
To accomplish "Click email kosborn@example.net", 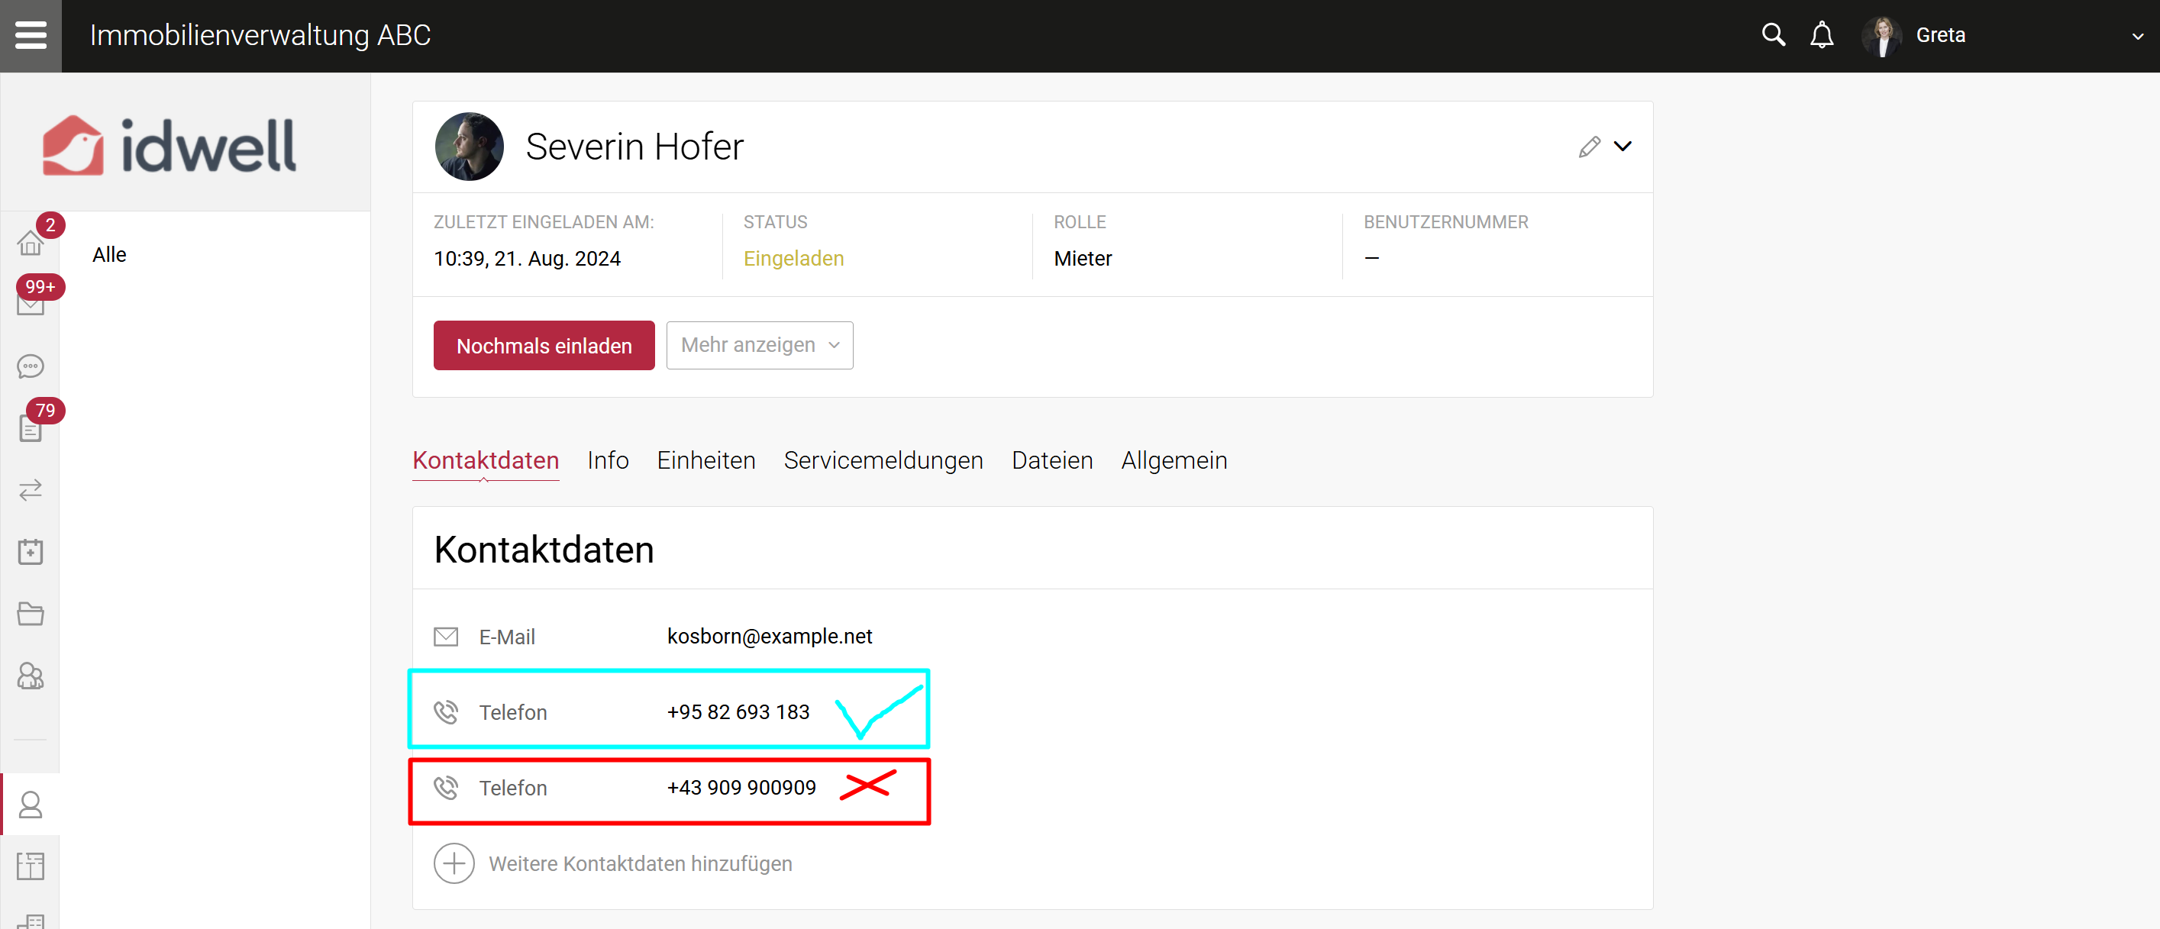I will (x=769, y=637).
